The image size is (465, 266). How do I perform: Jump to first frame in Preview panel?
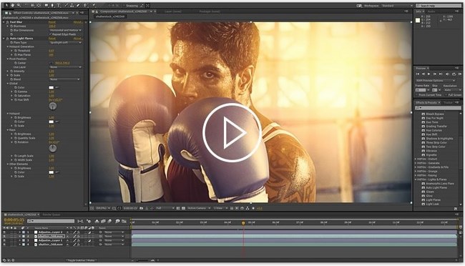click(x=418, y=74)
